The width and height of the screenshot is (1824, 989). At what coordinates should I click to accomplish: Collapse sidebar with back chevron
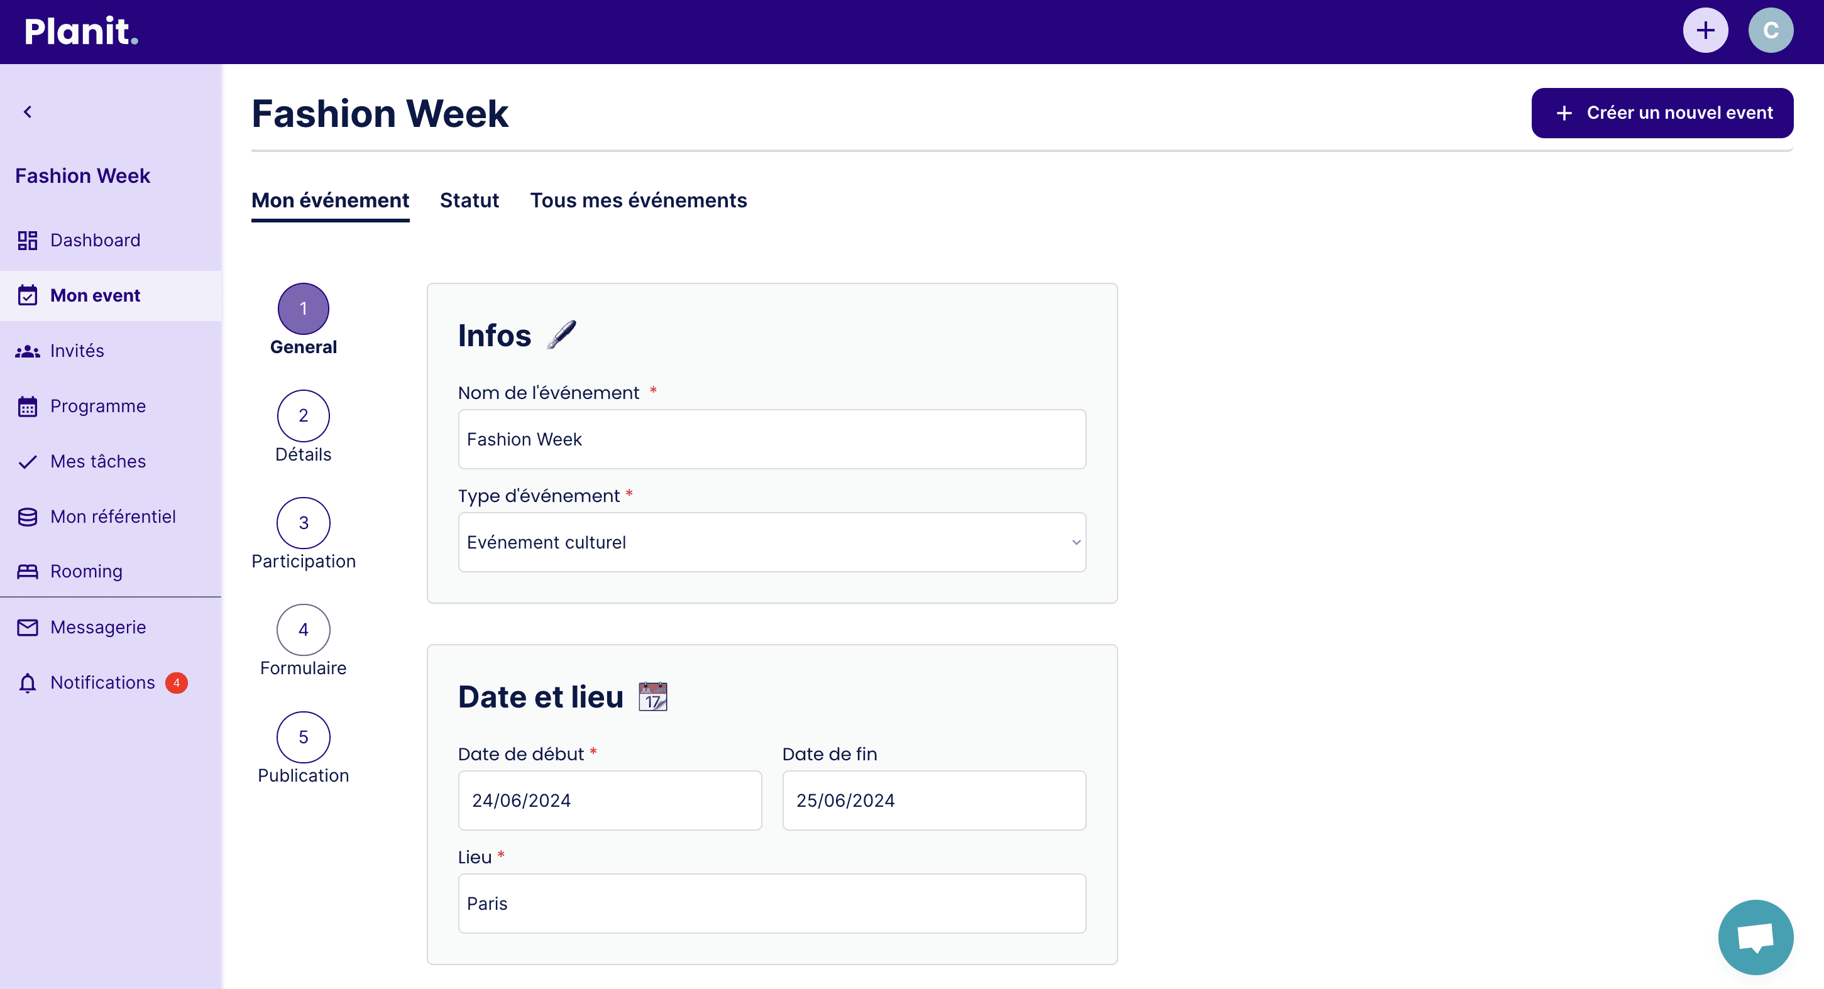click(28, 112)
